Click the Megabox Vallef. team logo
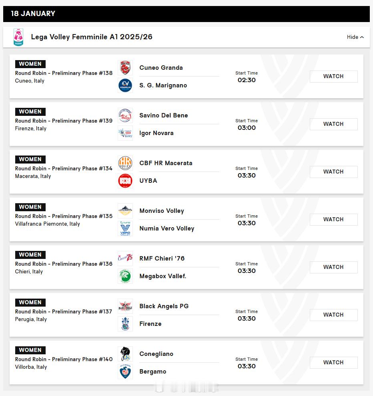 click(125, 276)
